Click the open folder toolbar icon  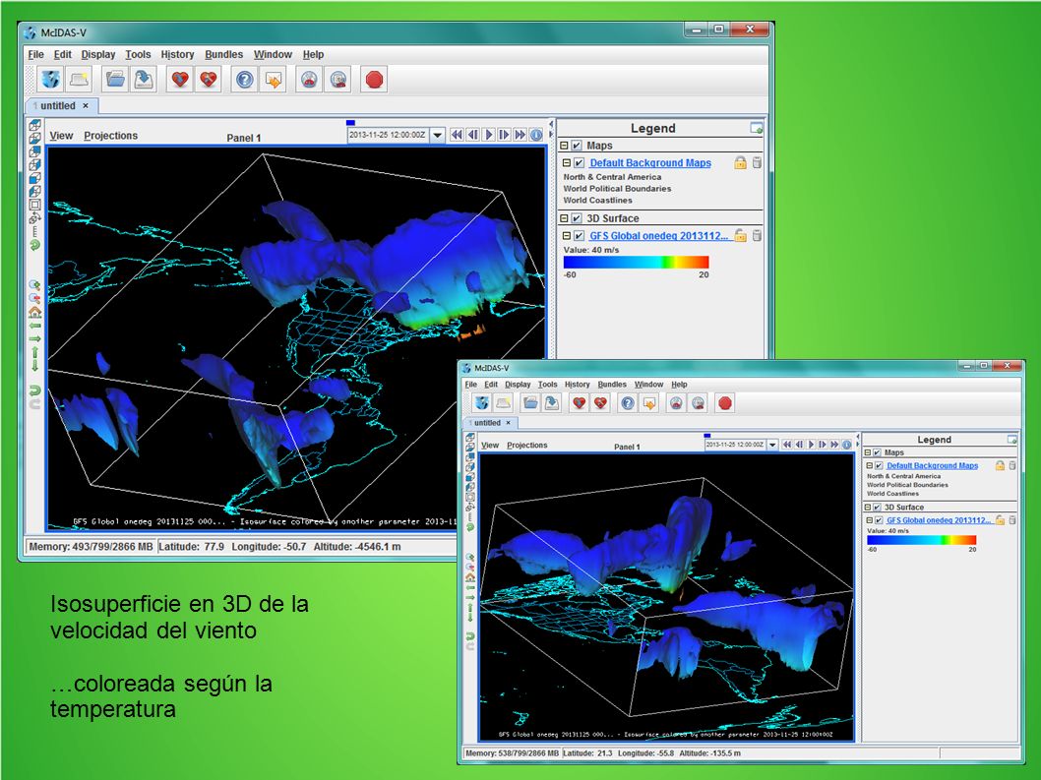point(115,81)
